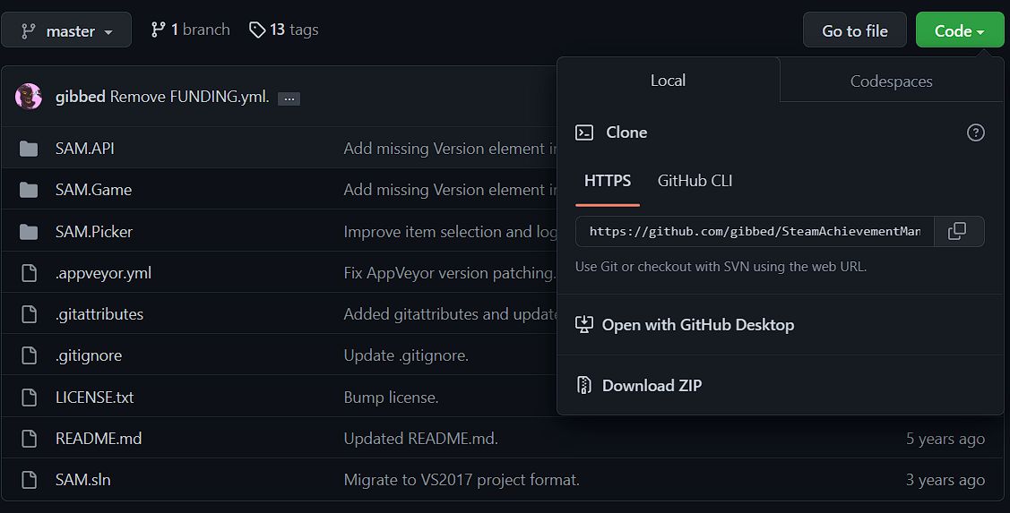Copy the HTTPS clone URL
The width and height of the screenshot is (1010, 513).
957,231
